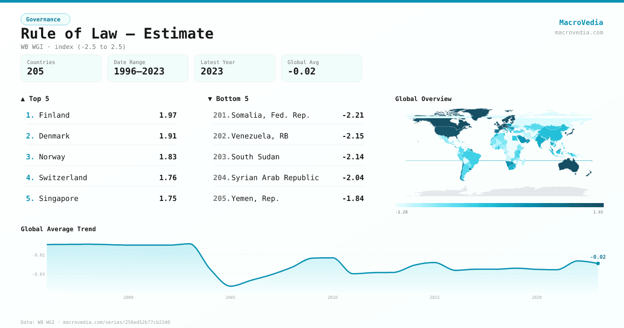Click the Date Range 1996–2023 card

pos(148,68)
